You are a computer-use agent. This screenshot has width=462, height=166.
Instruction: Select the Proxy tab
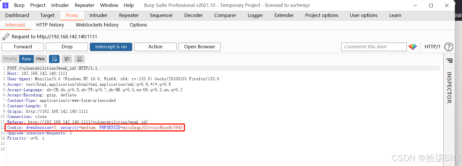click(x=72, y=15)
